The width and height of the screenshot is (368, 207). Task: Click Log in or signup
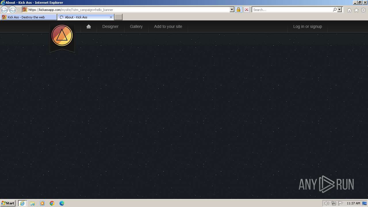308,26
